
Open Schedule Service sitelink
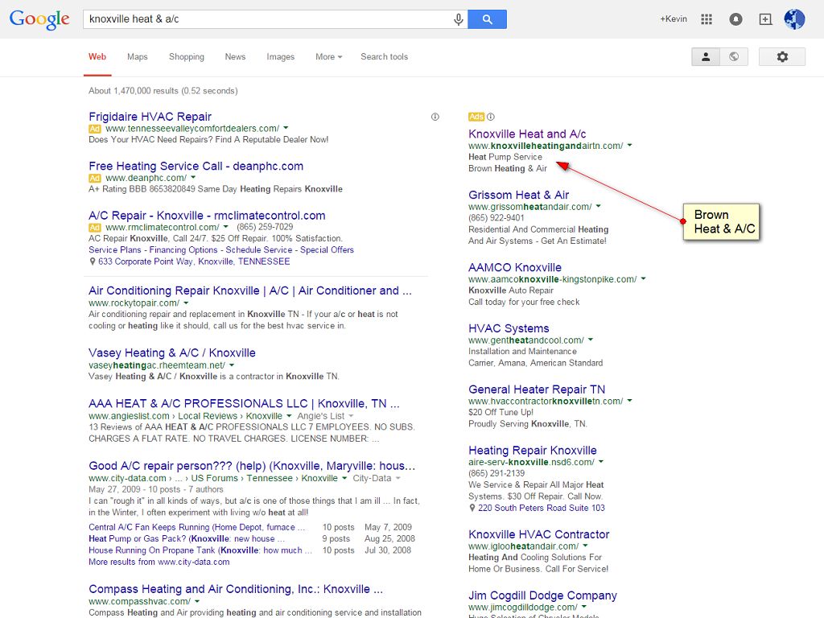258,249
